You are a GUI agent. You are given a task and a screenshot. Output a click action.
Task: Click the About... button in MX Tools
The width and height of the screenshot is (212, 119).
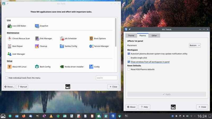[x=9, y=87]
